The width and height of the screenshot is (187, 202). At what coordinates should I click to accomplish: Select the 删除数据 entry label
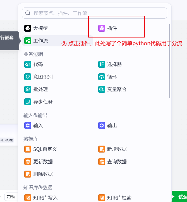click(x=43, y=174)
